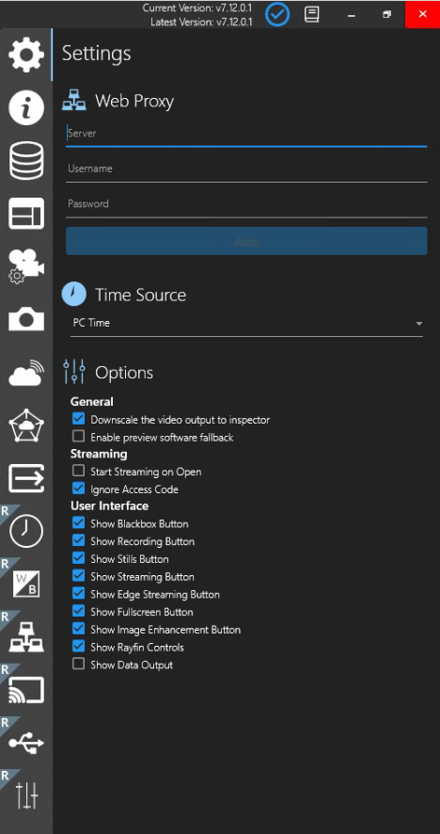The image size is (440, 834).
Task: Select the USB sidebar icon
Action: point(26,743)
